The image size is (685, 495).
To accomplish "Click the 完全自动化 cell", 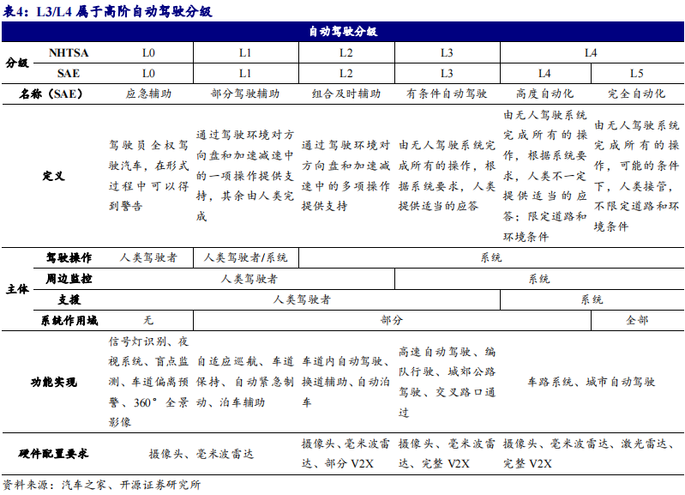I will 636,94.
